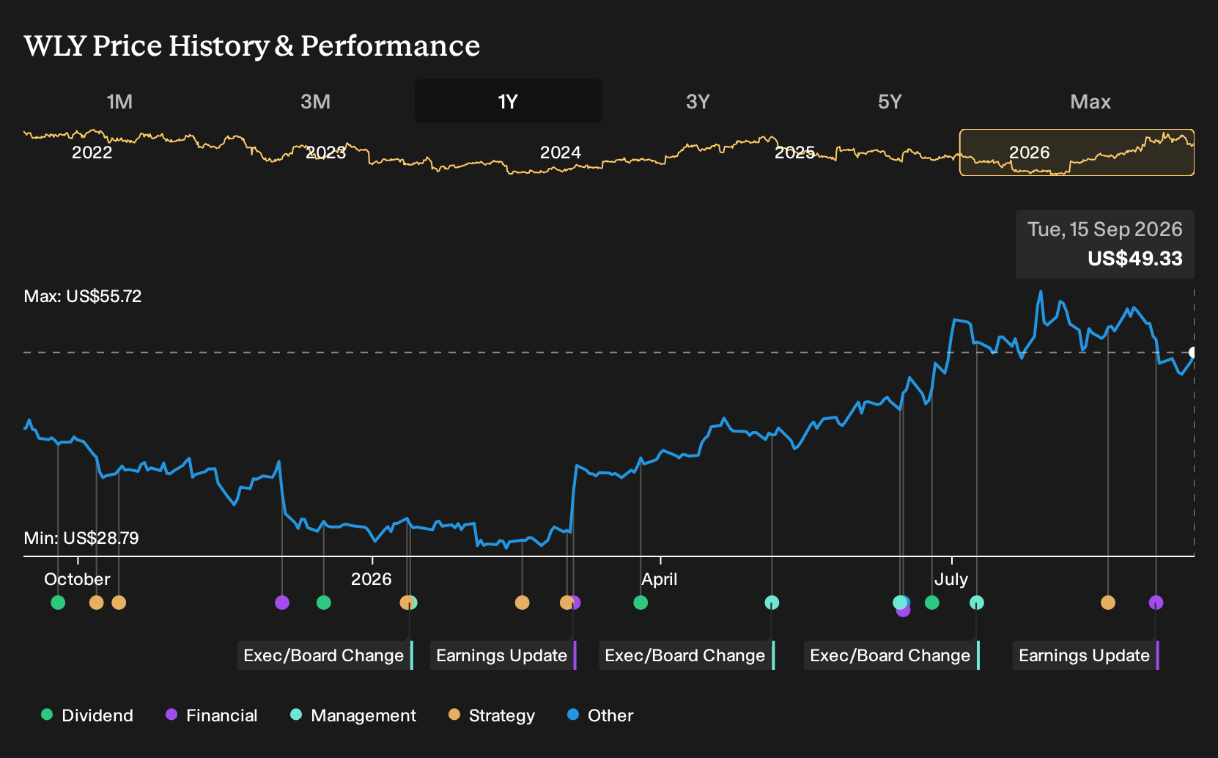
Task: Jump to 2024 in overview sparkline
Action: 561,152
